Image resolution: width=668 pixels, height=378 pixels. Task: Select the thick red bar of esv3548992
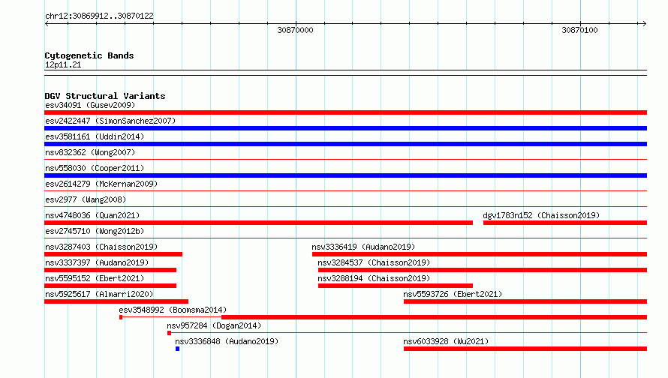434,317
